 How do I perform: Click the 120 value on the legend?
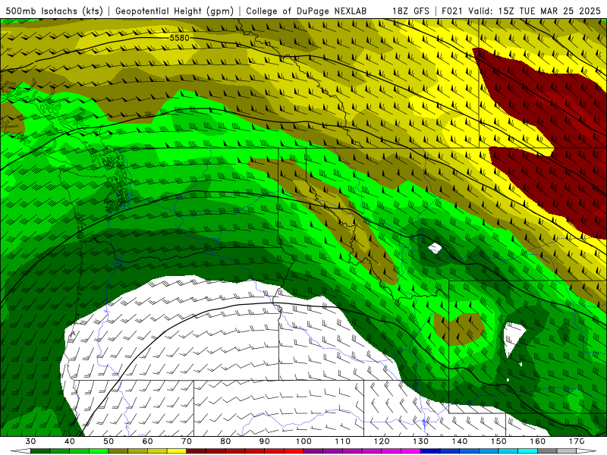click(382, 441)
